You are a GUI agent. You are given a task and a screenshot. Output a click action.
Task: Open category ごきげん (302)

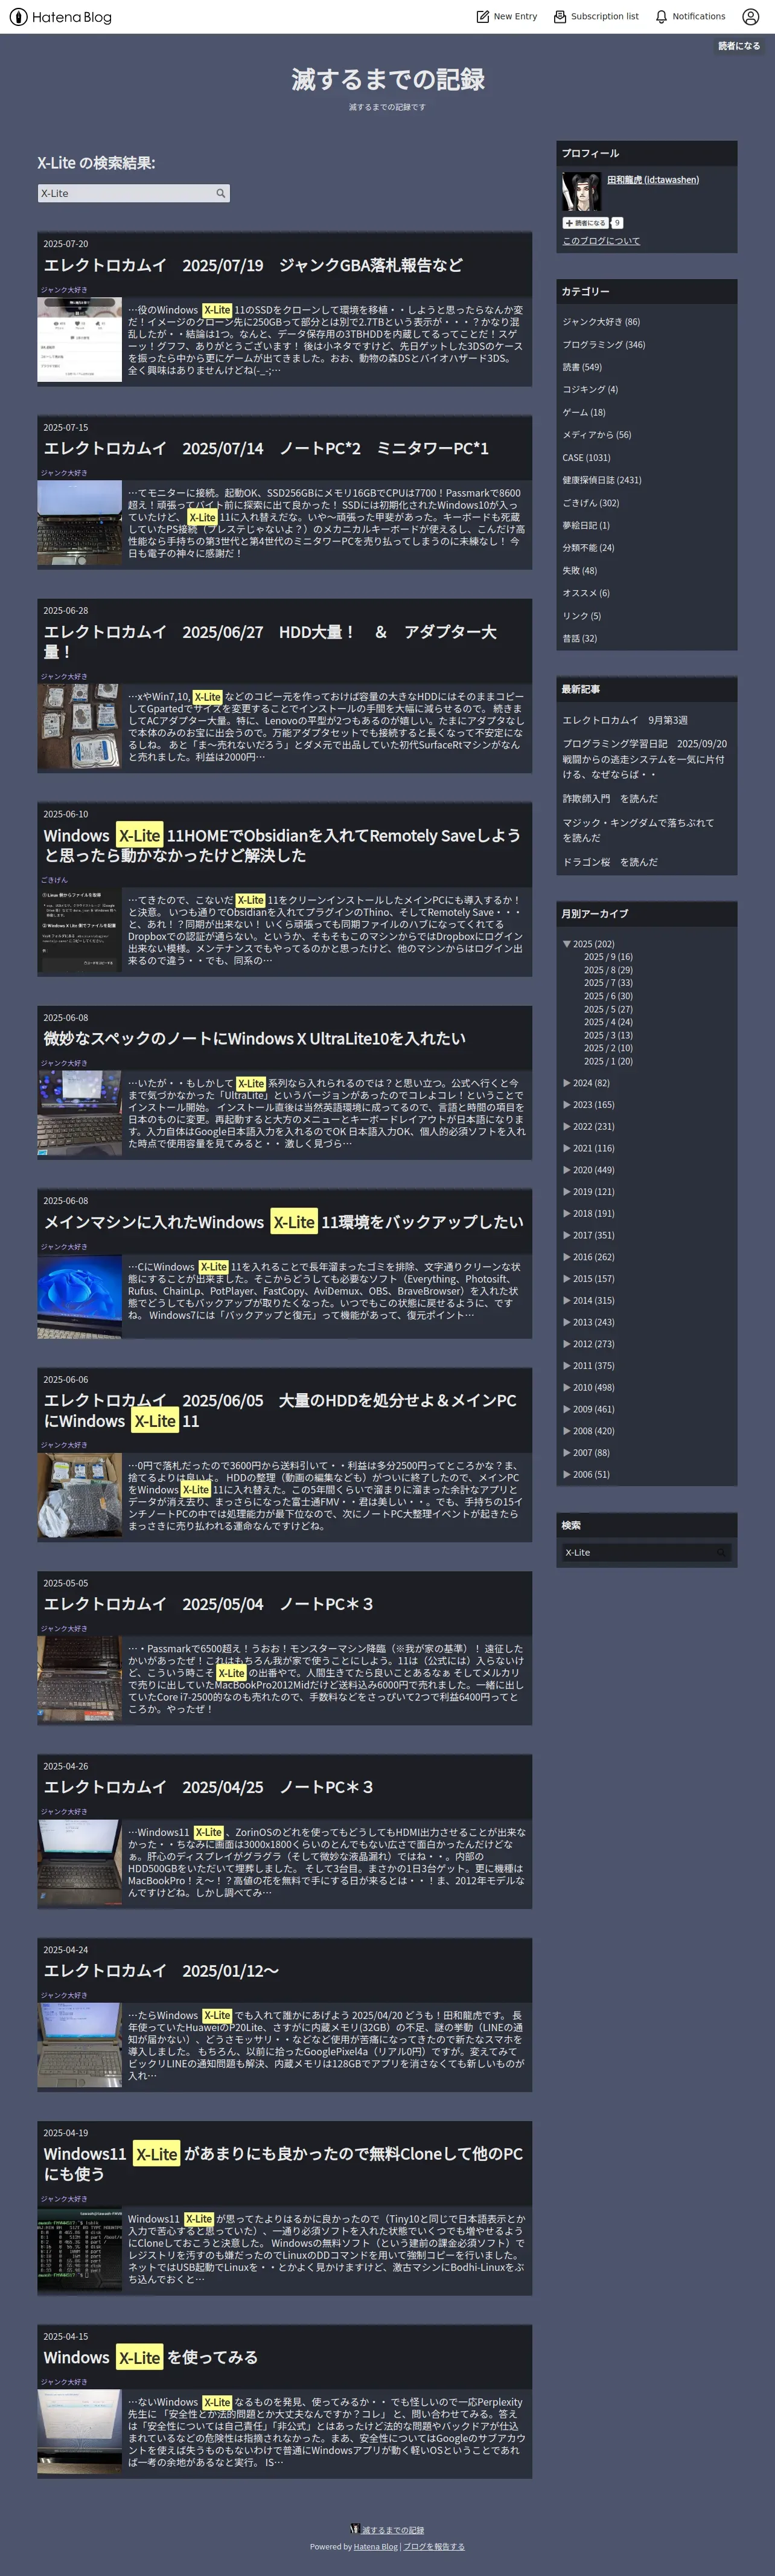pyautogui.click(x=590, y=503)
